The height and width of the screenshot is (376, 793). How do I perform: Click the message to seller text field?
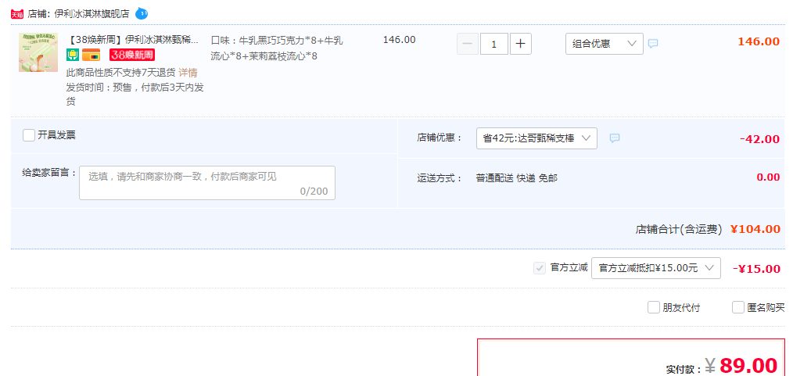click(x=206, y=183)
